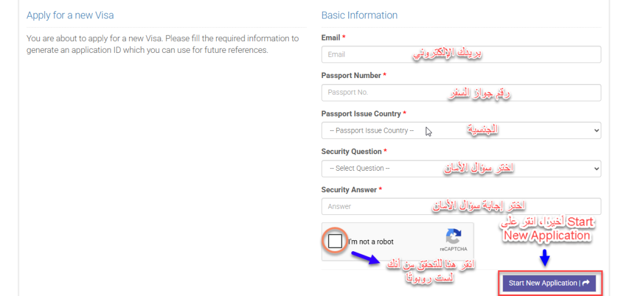Viewport: 629px width, 296px height.
Task: Click the chevron arrow of Select Question
Action: [x=596, y=168]
